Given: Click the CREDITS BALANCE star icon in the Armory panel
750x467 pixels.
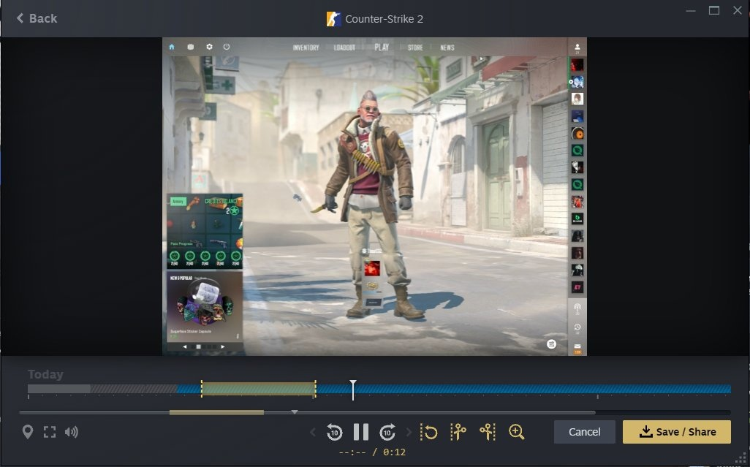Looking at the screenshot, I should (x=234, y=210).
